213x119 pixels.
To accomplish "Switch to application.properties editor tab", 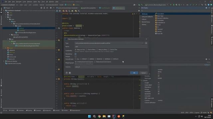I will (x=89, y=8).
